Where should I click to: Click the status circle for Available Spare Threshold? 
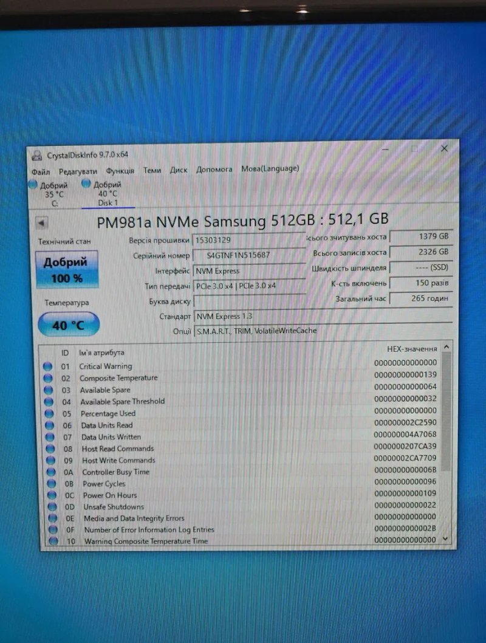click(49, 402)
